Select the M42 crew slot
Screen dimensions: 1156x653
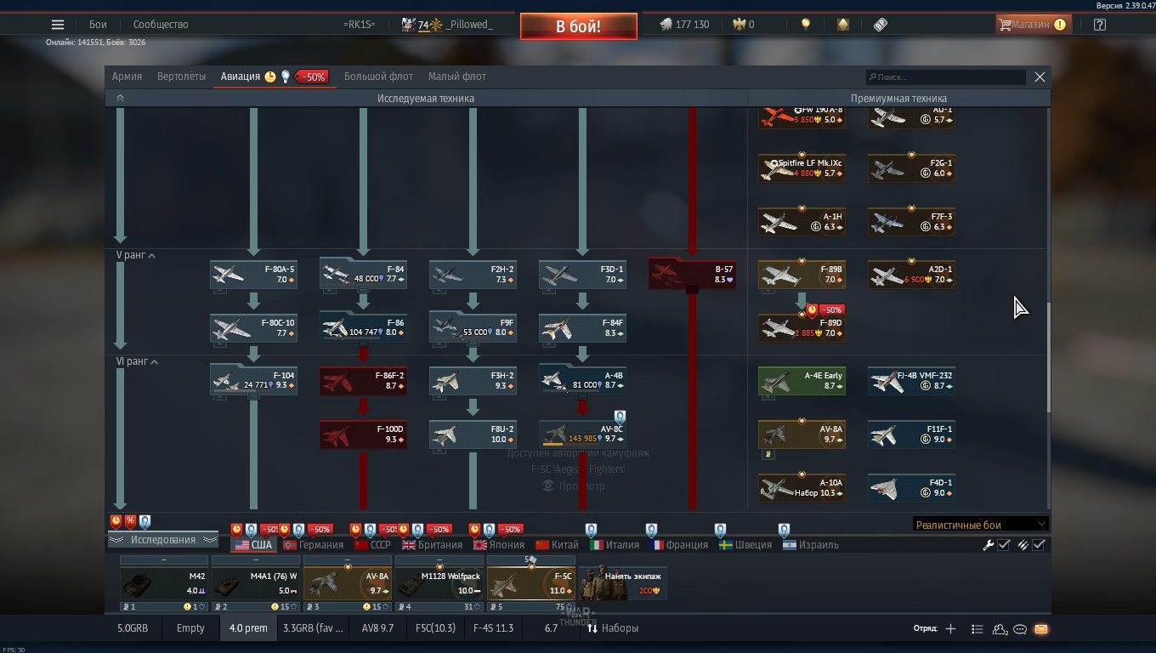(164, 584)
